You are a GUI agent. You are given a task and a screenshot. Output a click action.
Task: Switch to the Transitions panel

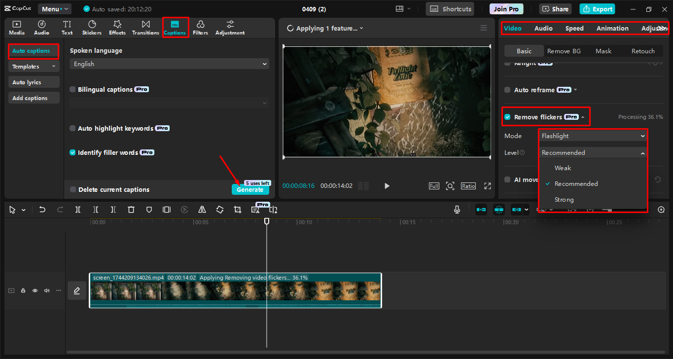point(145,27)
